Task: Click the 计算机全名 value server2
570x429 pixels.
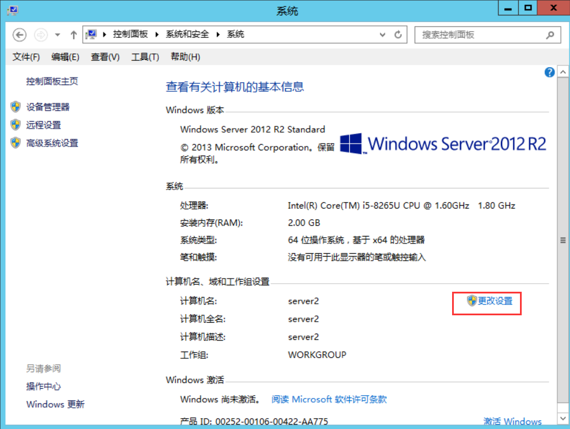Action: pyautogui.click(x=303, y=319)
